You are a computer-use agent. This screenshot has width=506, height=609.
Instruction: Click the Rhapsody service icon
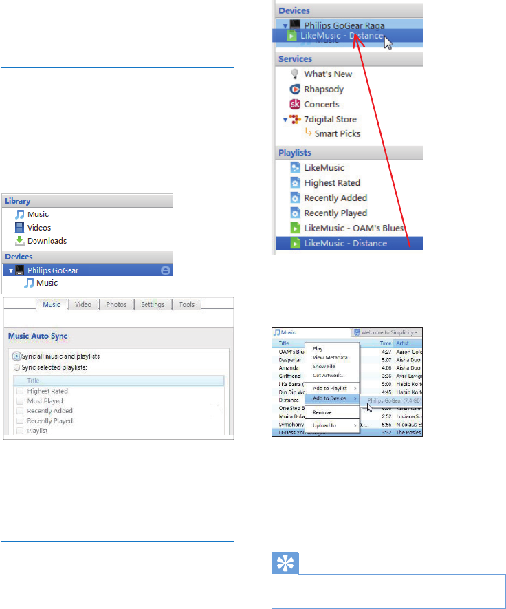pos(295,89)
